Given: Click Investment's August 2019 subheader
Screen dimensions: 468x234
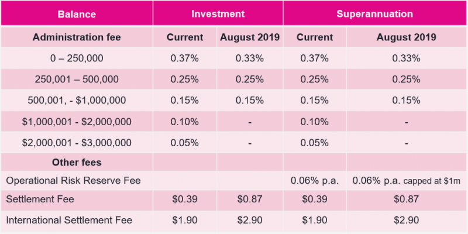Looking at the screenshot, I should (250, 37).
